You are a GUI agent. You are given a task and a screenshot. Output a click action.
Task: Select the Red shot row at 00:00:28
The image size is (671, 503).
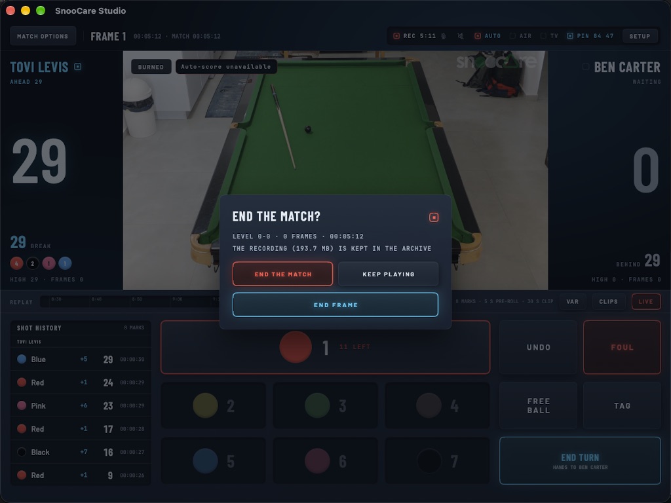click(81, 428)
